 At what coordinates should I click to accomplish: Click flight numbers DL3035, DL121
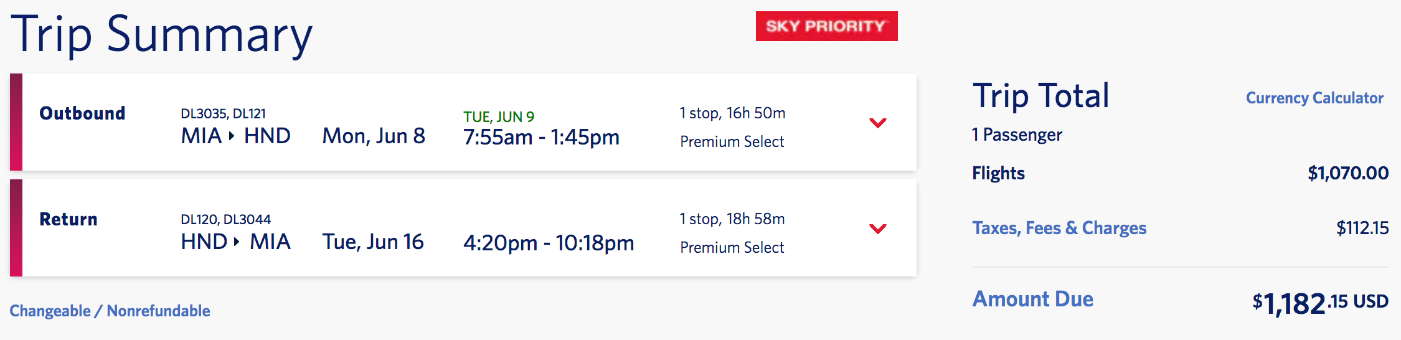(223, 113)
